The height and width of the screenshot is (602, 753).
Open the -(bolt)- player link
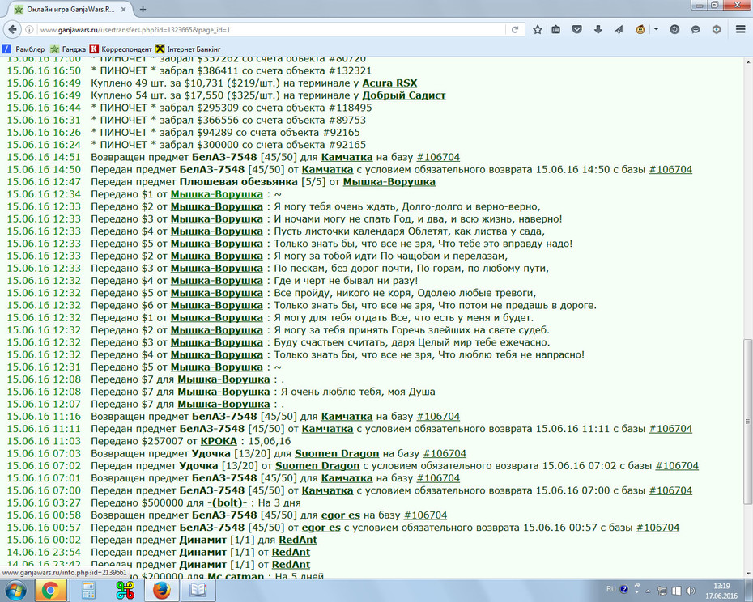coord(228,503)
